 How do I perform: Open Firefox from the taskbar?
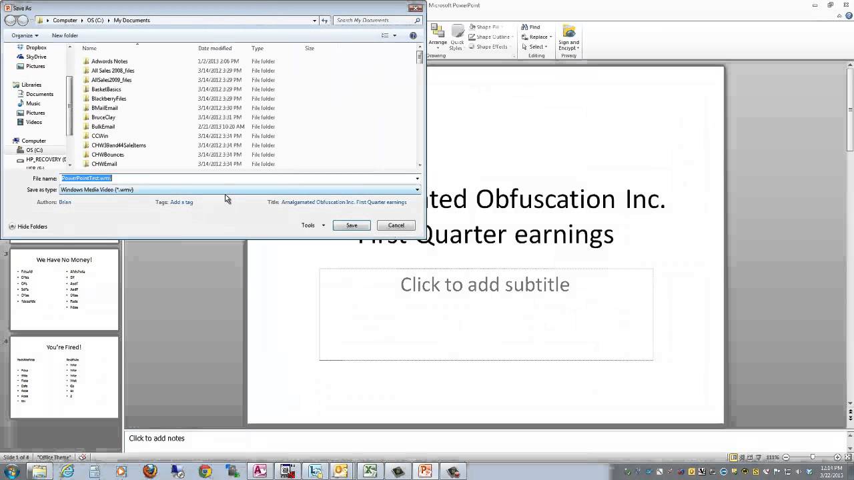click(149, 471)
